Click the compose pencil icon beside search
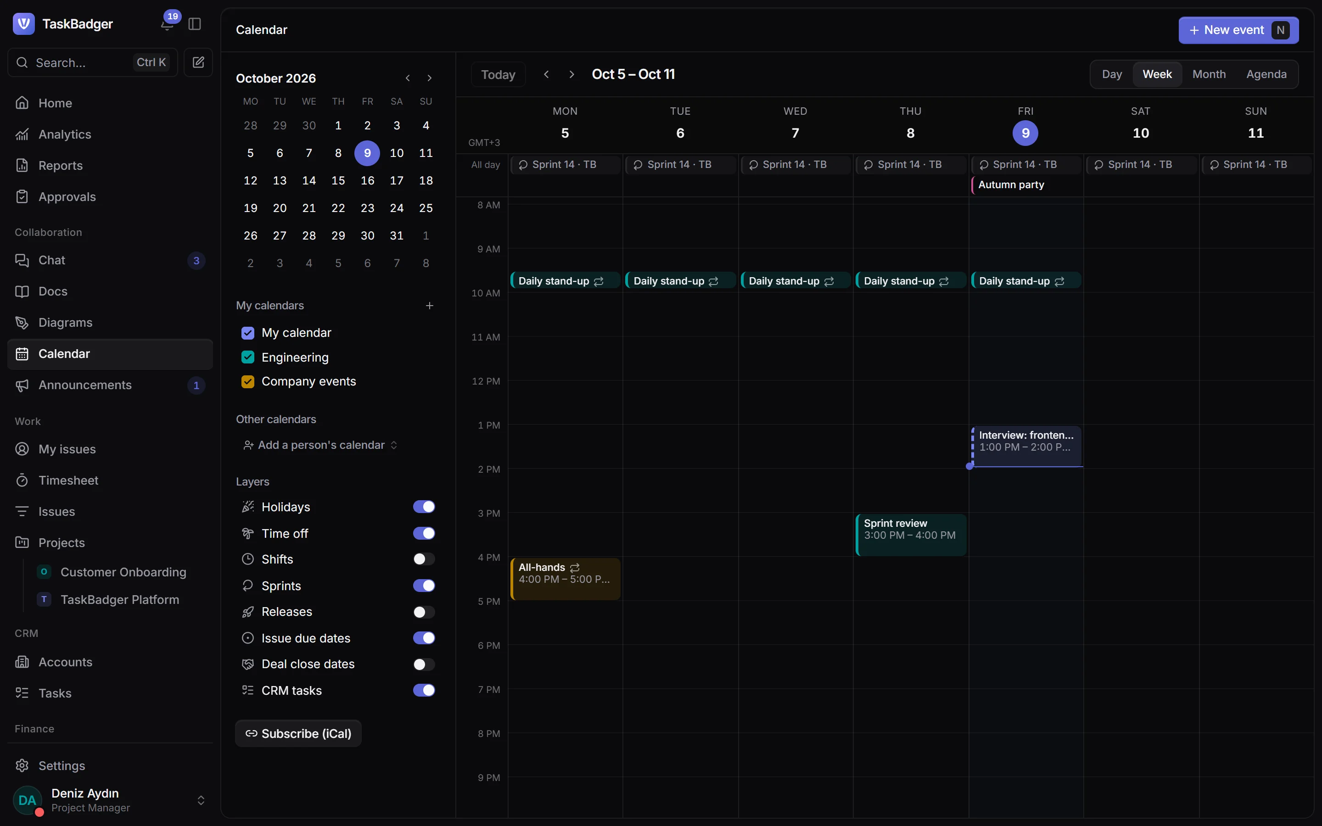 point(198,62)
